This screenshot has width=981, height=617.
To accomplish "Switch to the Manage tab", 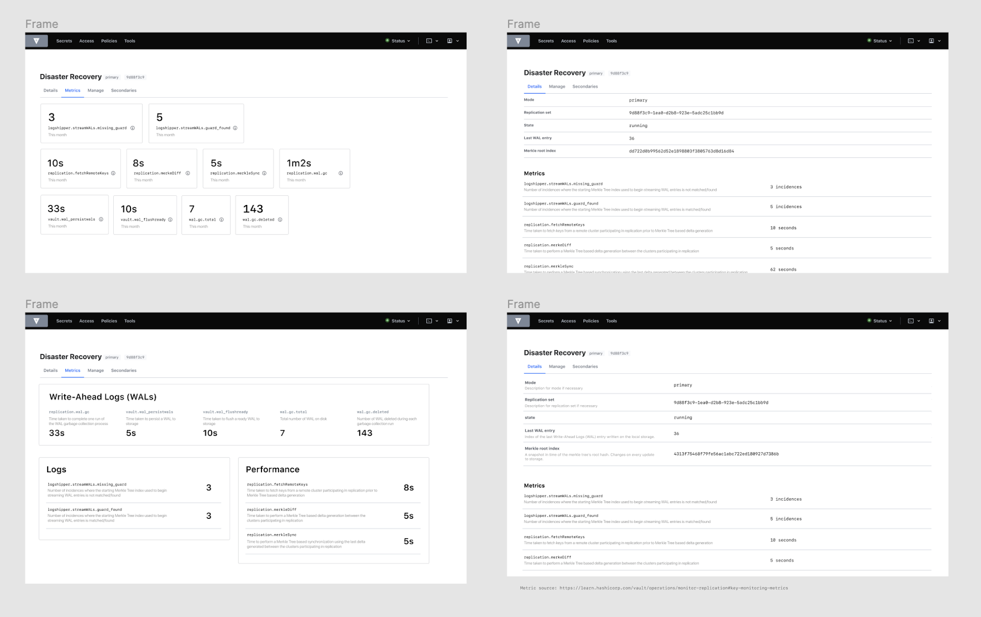I will tap(95, 90).
